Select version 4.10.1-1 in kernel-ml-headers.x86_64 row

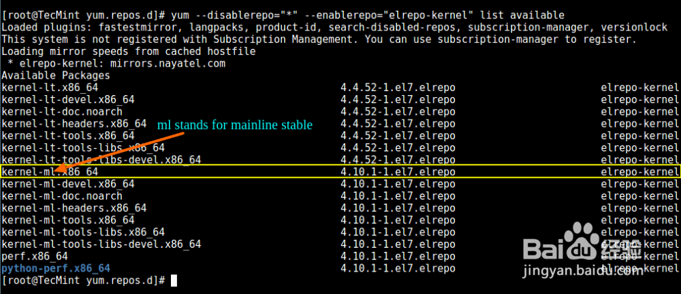click(x=398, y=208)
